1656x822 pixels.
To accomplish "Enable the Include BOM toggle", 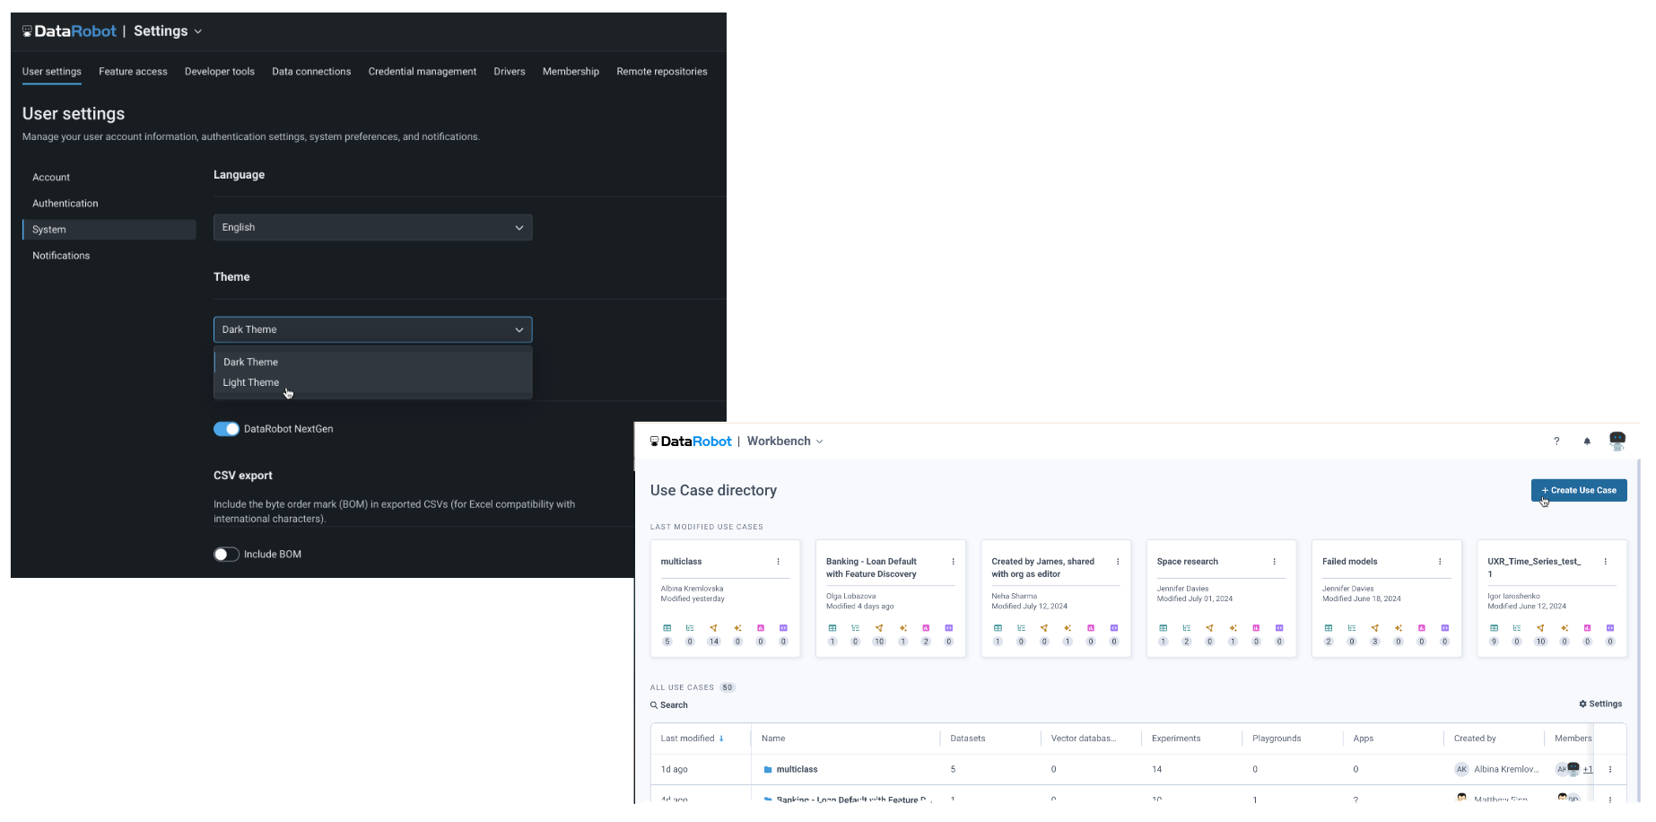I will (x=226, y=555).
